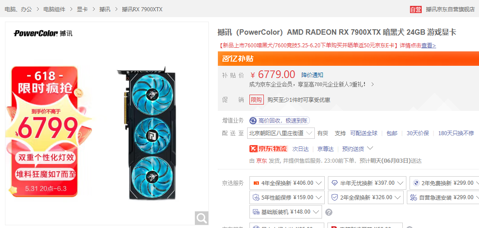Open the delivery address dropdown 北京朝阳区八里庄街道

click(x=281, y=133)
